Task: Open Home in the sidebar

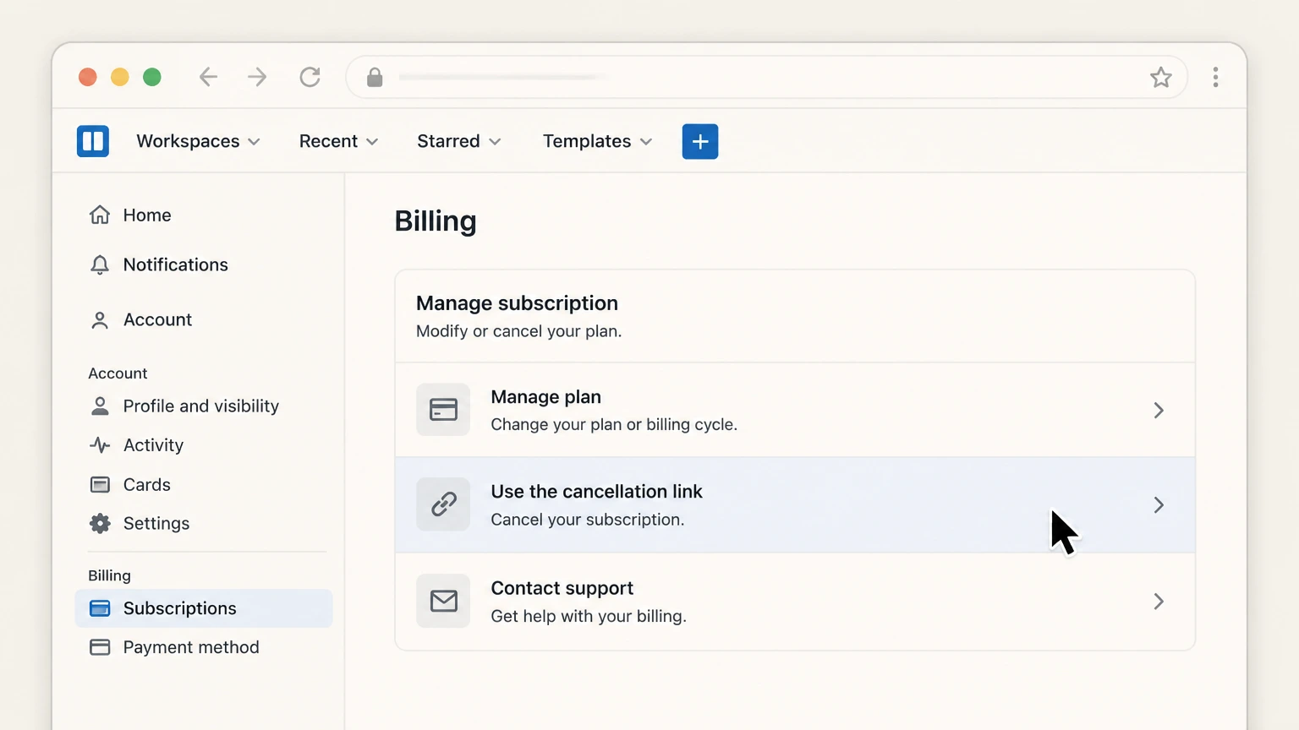Action: [x=204, y=215]
